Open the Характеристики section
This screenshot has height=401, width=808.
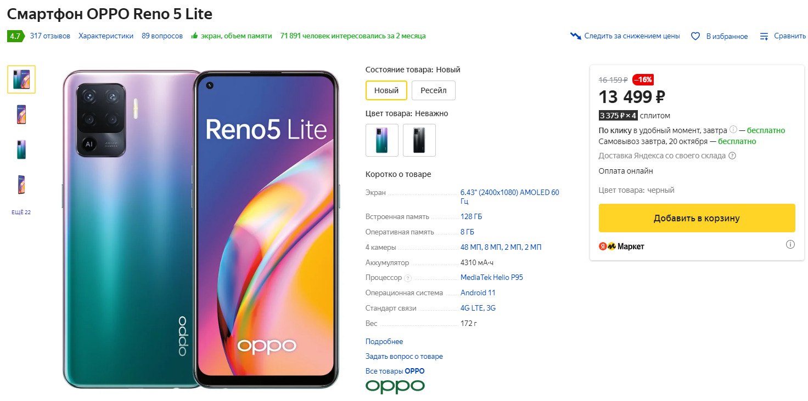(x=106, y=36)
